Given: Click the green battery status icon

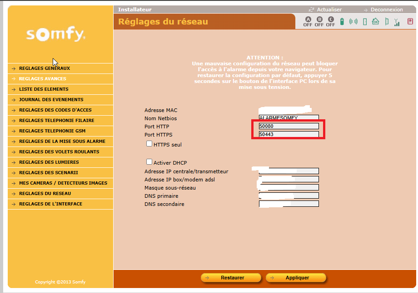Looking at the screenshot, I should pyautogui.click(x=342, y=21).
